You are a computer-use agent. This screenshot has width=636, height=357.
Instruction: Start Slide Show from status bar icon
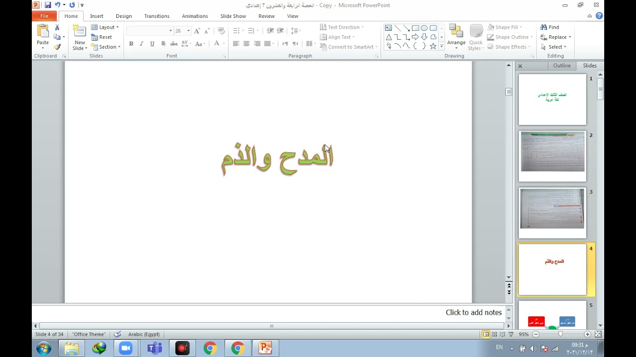tap(510, 334)
